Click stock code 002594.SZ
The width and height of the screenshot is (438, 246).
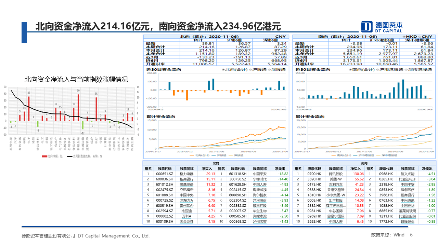pyautogui.click(x=165, y=211)
